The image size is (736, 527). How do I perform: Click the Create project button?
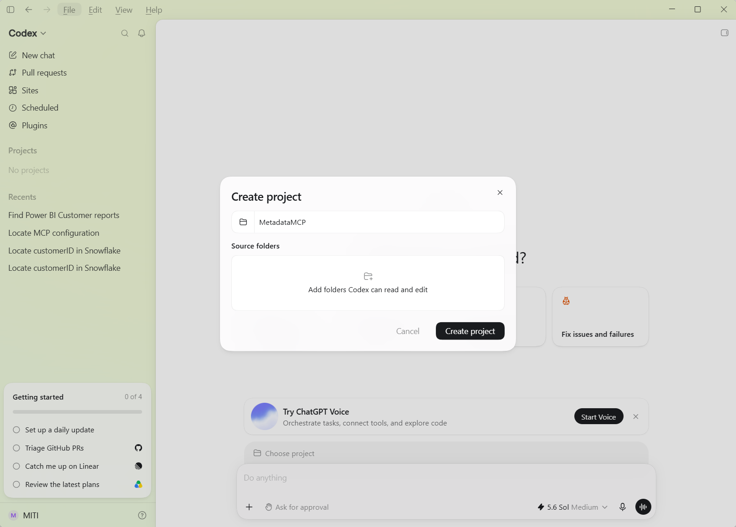click(470, 331)
